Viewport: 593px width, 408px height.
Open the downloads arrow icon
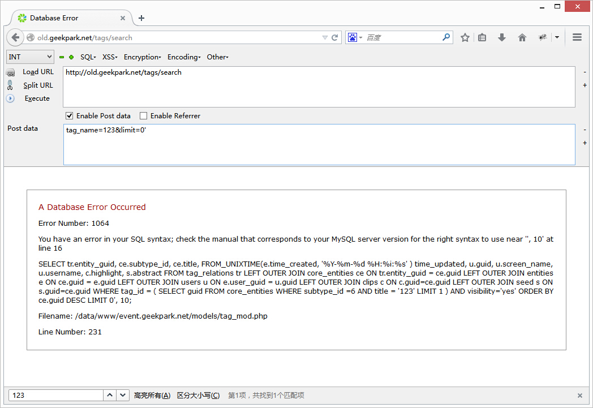[501, 37]
